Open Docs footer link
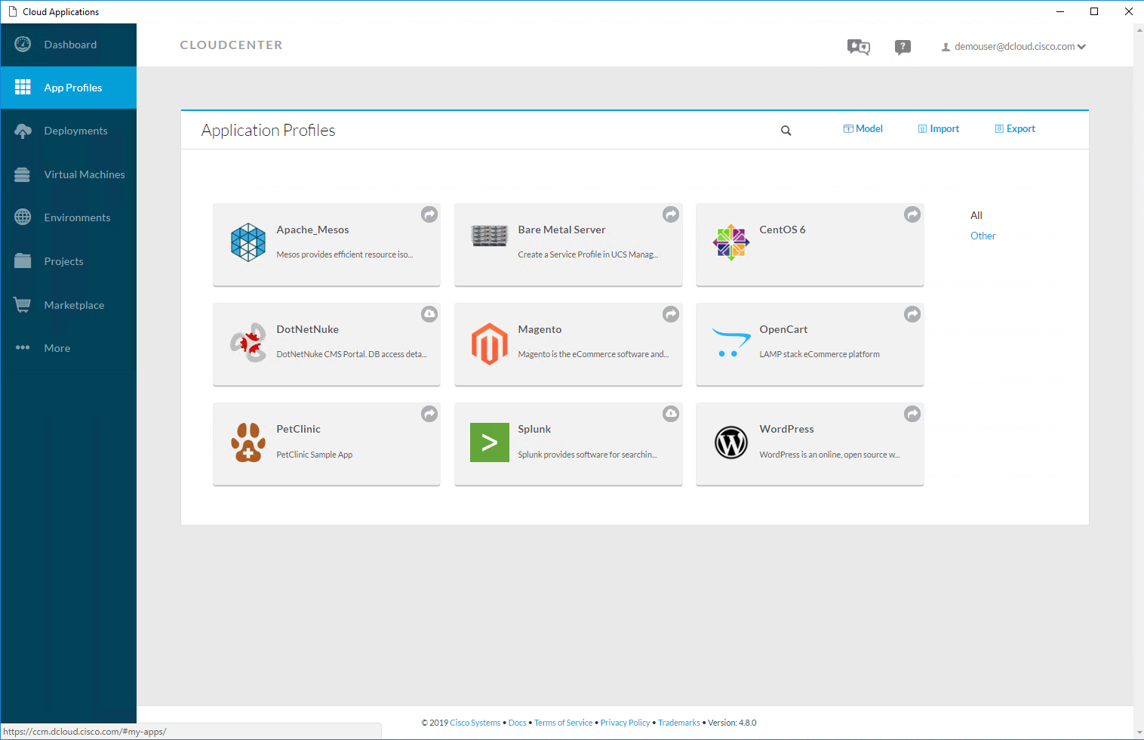This screenshot has width=1144, height=740. (518, 723)
